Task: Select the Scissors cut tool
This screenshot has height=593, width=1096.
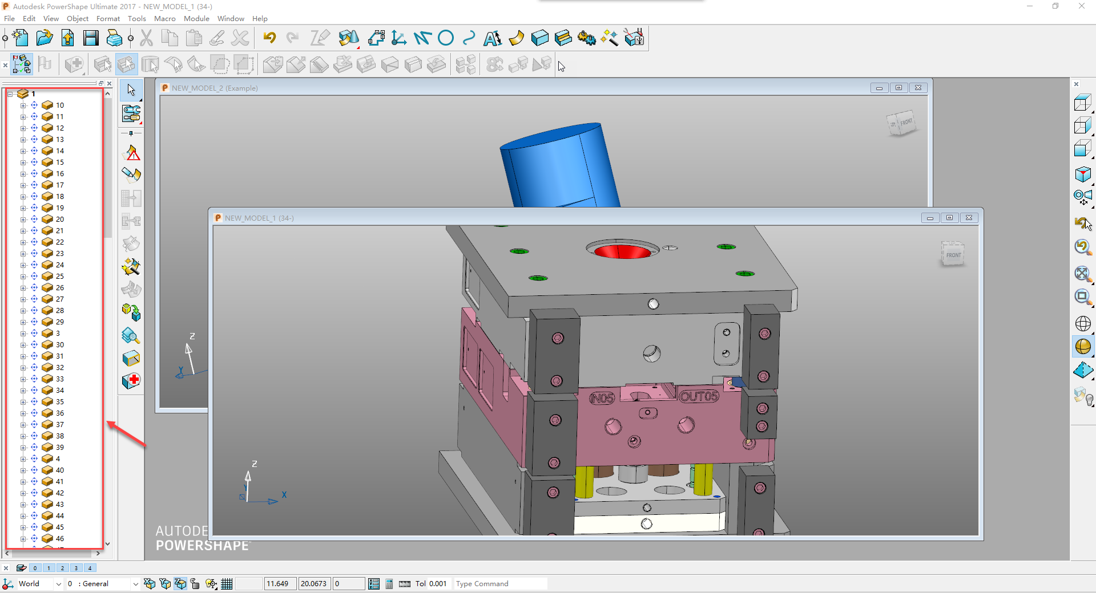Action: [x=146, y=38]
